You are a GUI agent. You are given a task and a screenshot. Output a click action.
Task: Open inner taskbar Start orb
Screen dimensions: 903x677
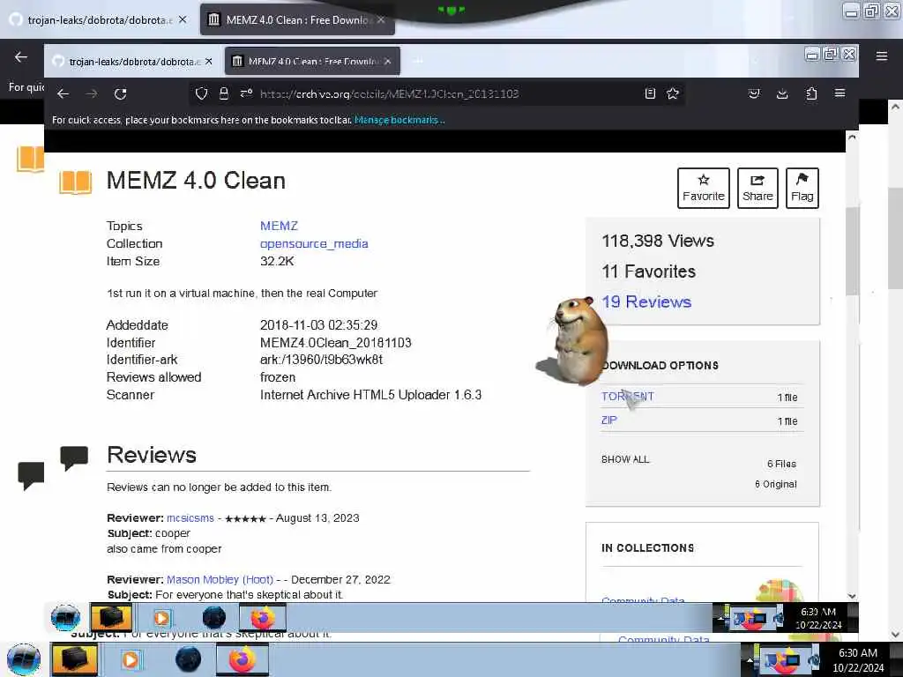click(65, 618)
